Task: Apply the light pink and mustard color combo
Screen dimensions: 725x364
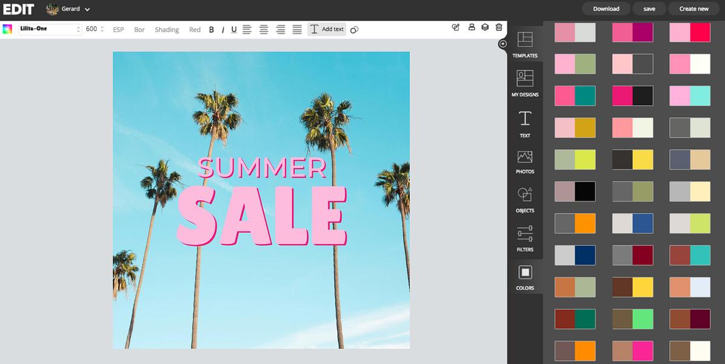Action: pos(575,127)
